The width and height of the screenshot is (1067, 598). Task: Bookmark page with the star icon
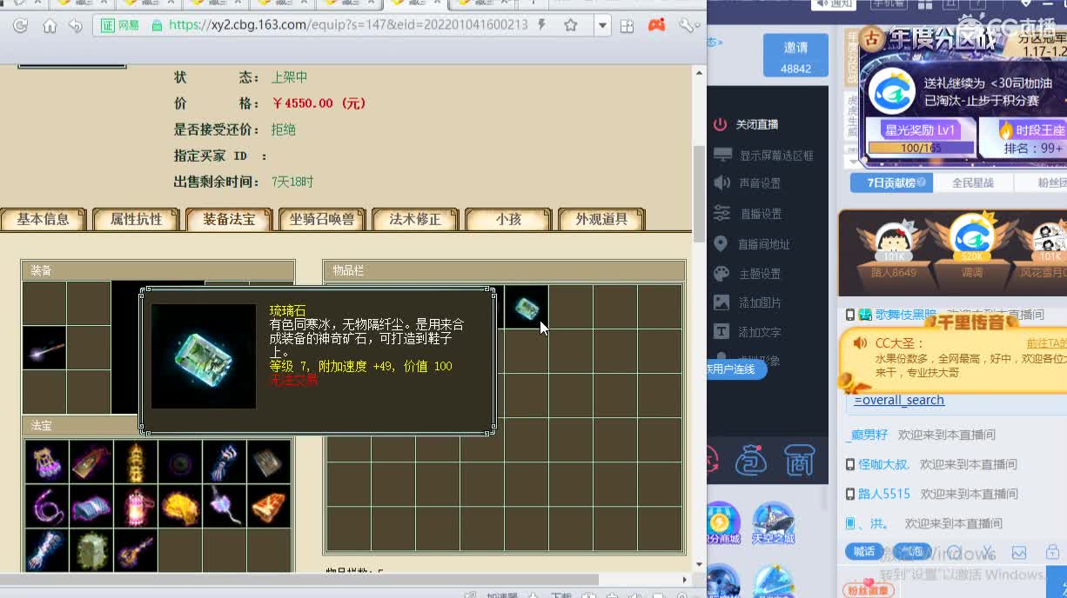[571, 25]
